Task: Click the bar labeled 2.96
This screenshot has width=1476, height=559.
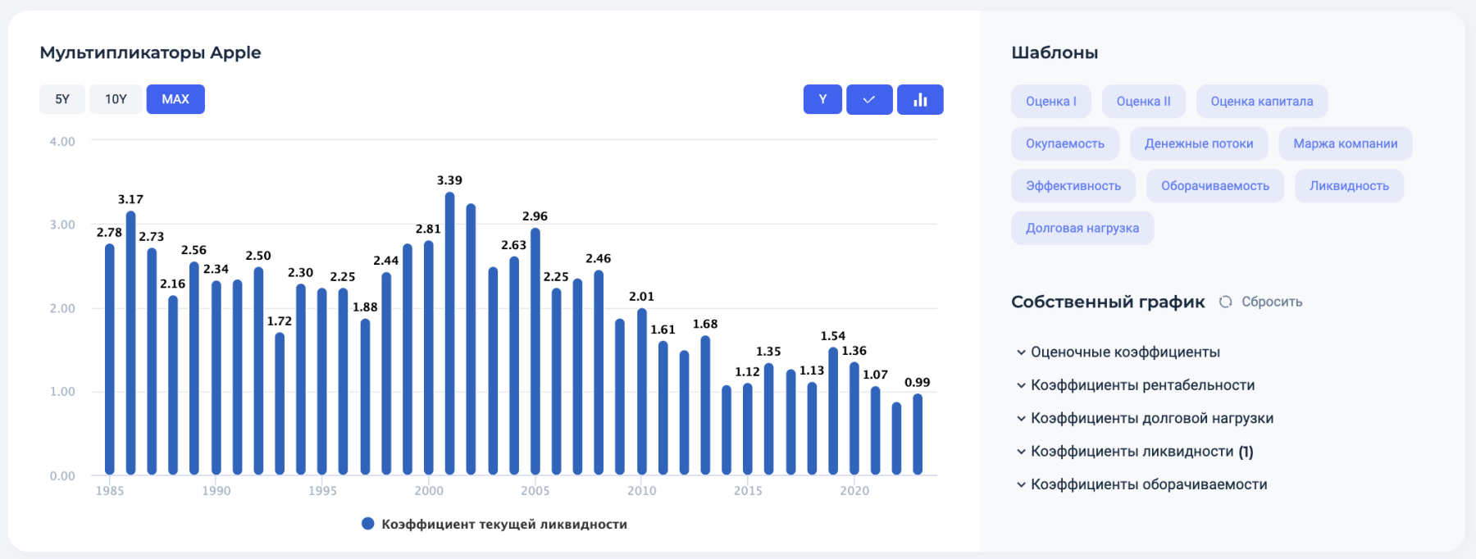Action: tap(535, 352)
